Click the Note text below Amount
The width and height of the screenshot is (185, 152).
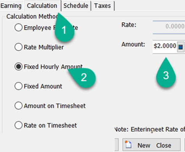pyautogui.click(x=149, y=129)
